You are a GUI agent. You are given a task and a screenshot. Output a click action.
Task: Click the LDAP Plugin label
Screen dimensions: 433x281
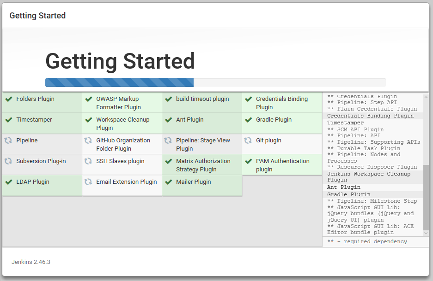[x=33, y=182]
